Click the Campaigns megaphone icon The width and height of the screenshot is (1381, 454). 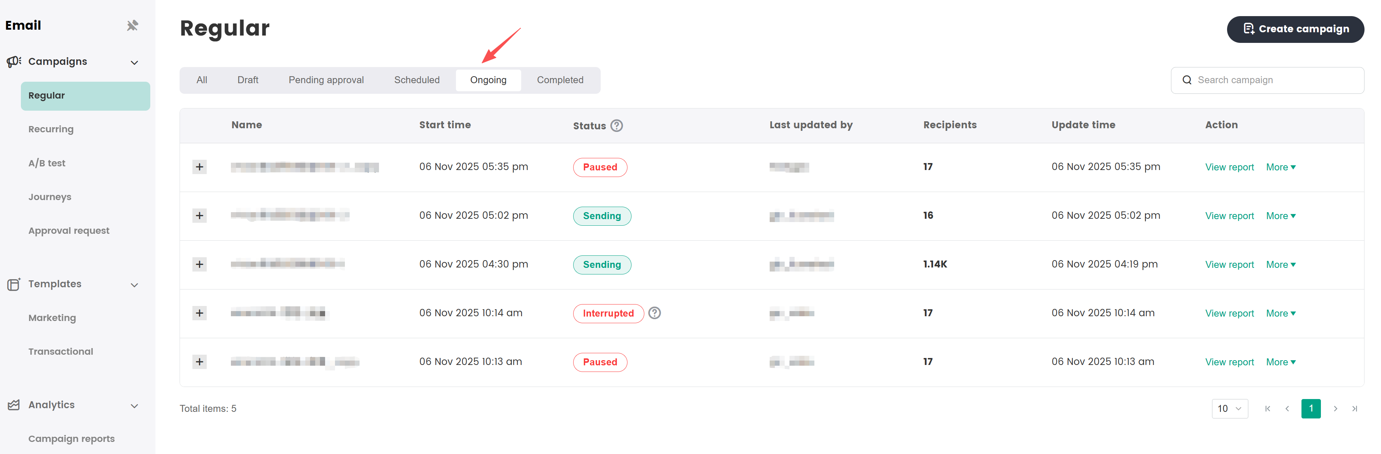click(x=14, y=62)
